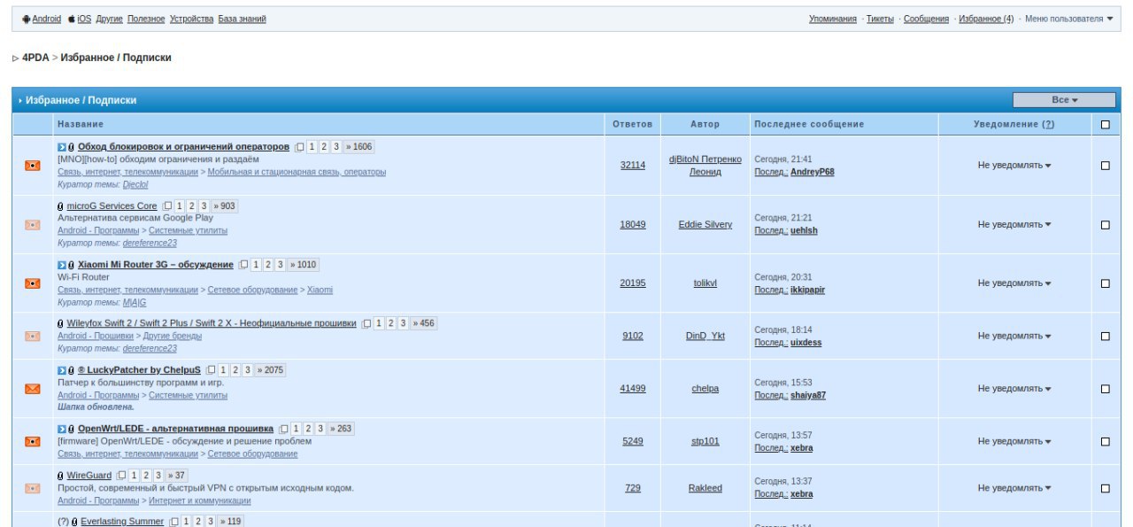
Task: Click the pin icon before Wileyfox Swift 2 title
Action: (x=60, y=324)
